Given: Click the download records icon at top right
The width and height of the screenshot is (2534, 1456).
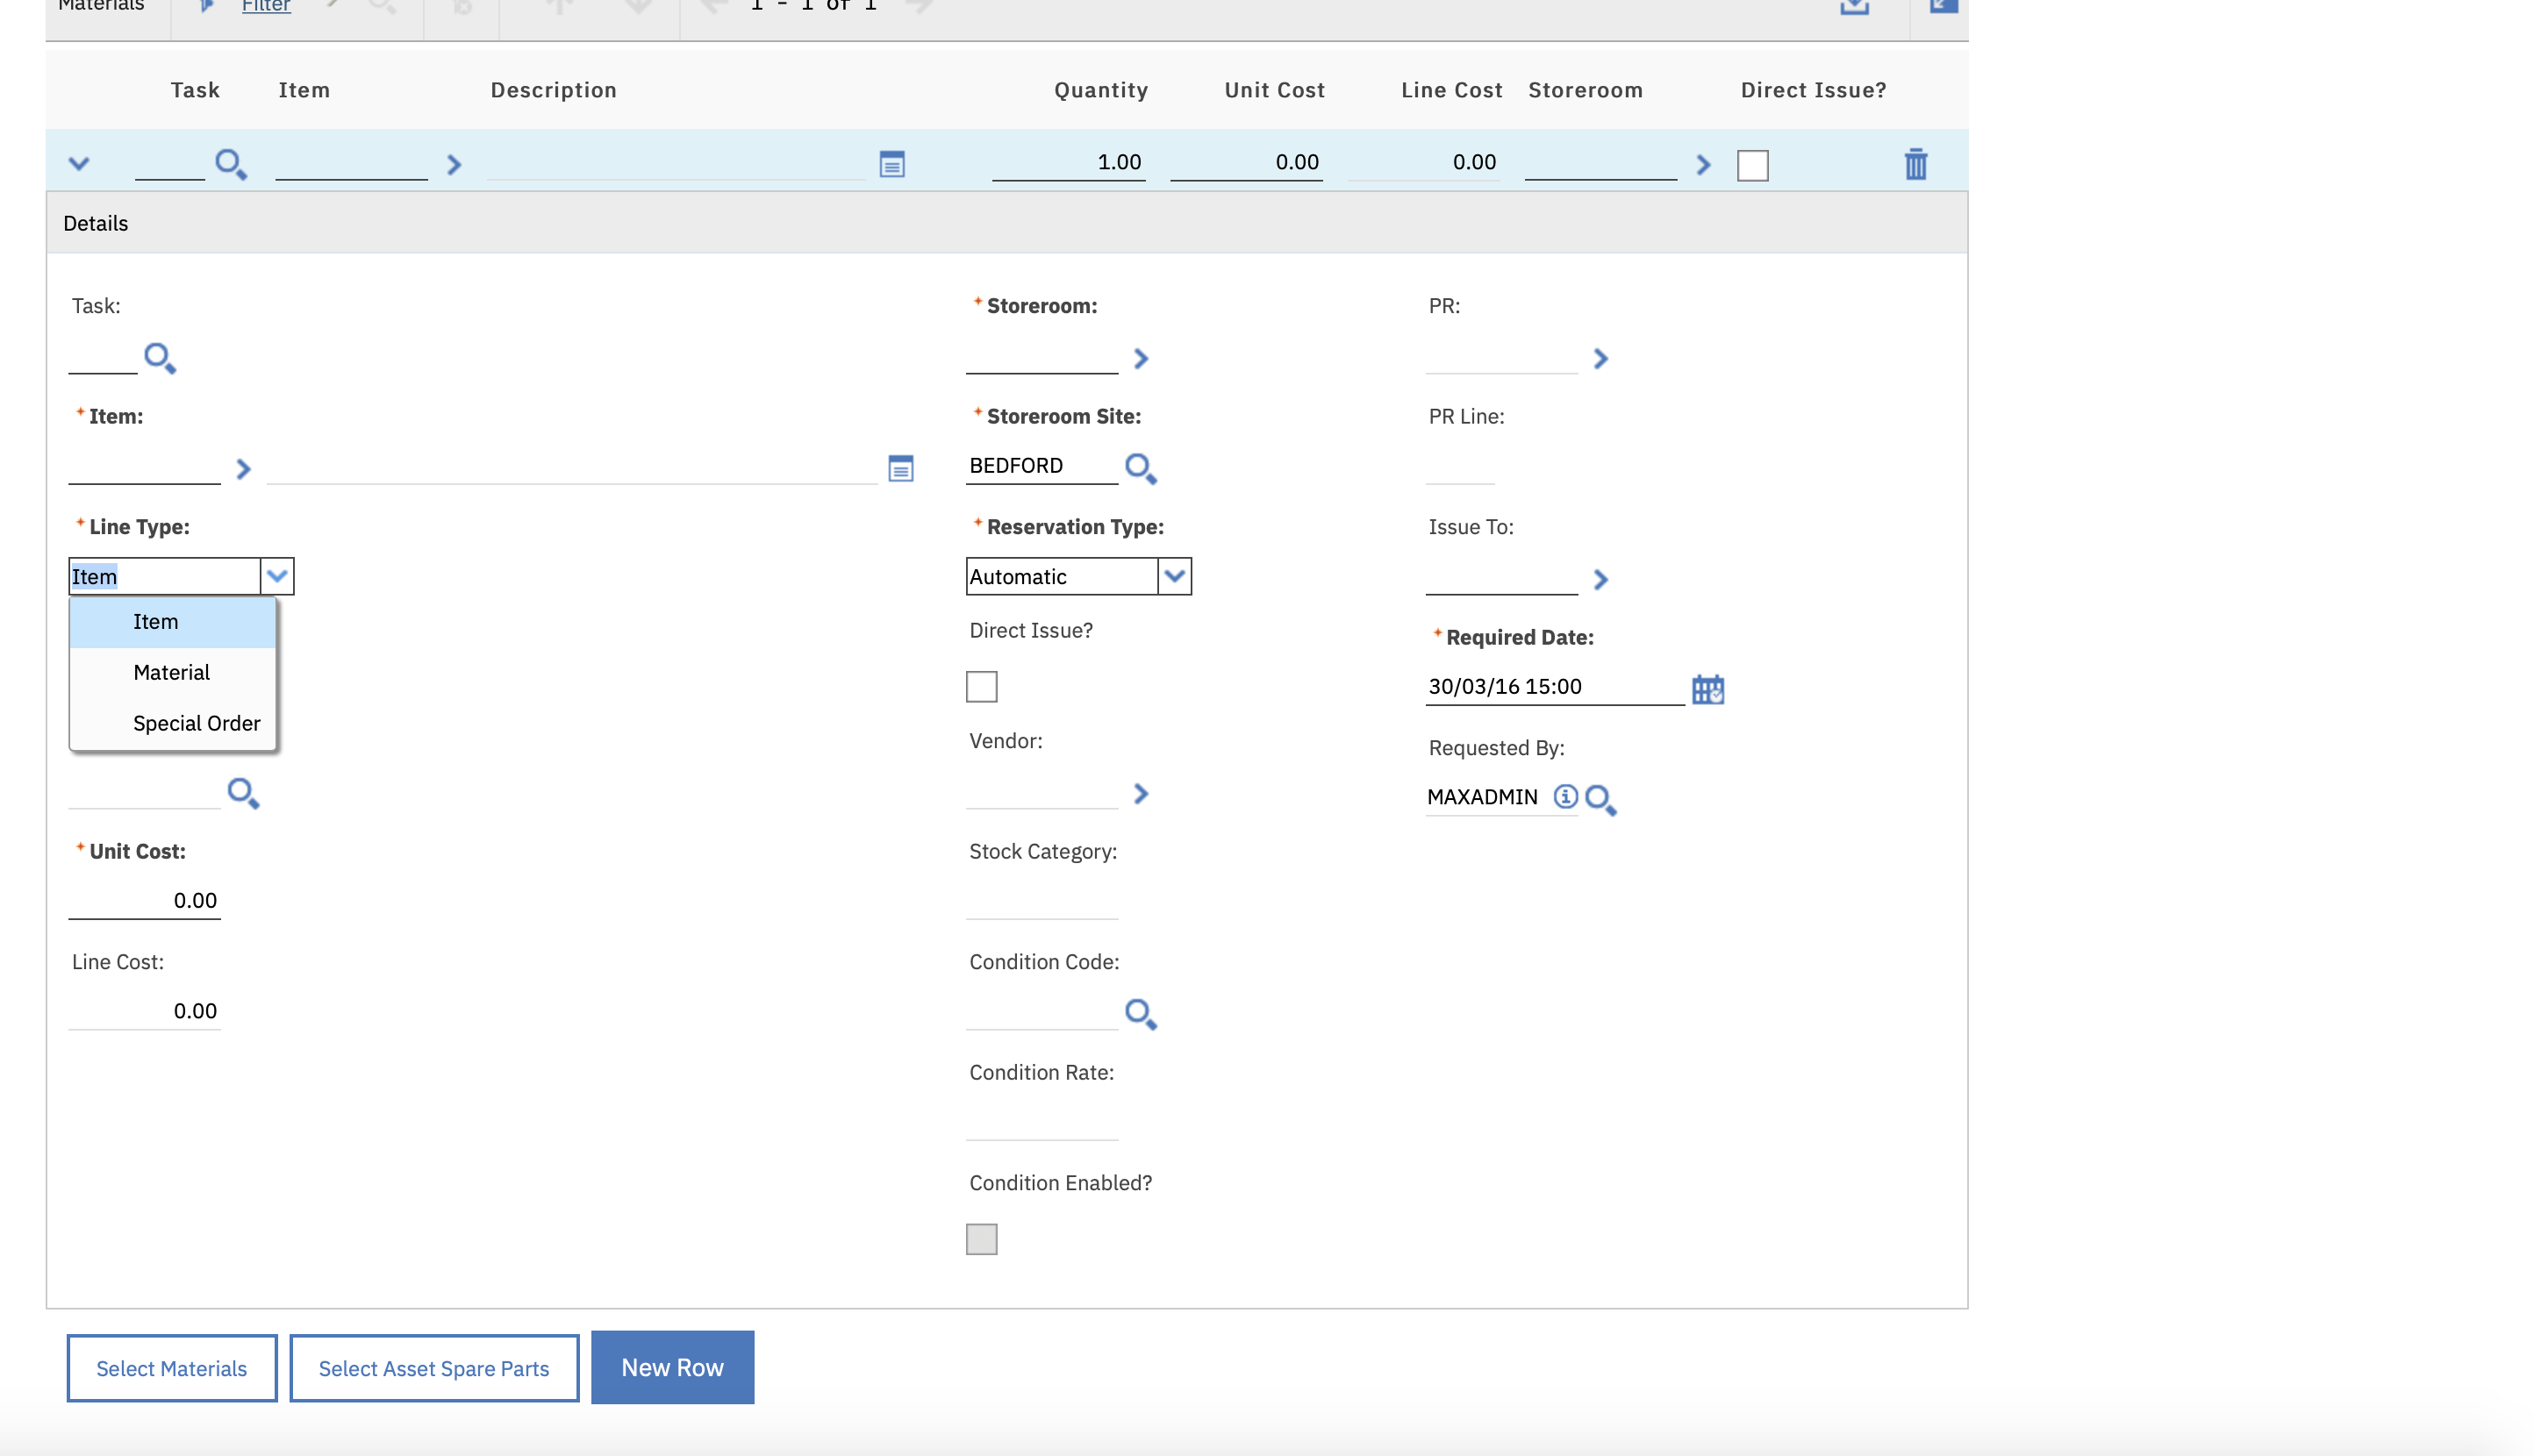Looking at the screenshot, I should click(1854, 8).
